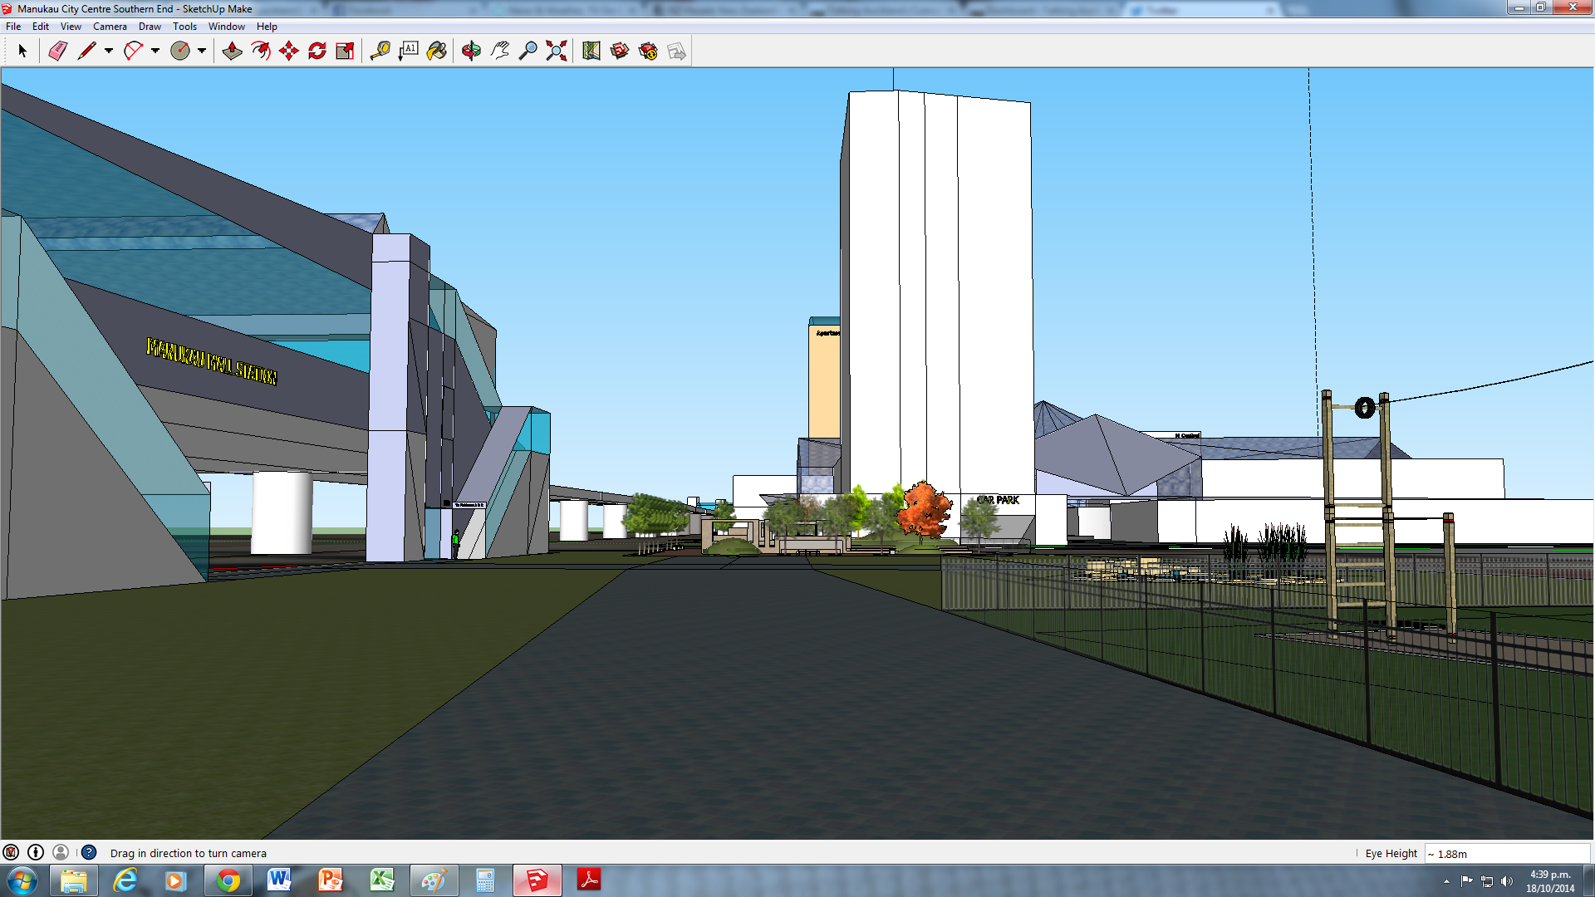Select the Pan hand tool
Image resolution: width=1595 pixels, height=897 pixels.
(499, 51)
